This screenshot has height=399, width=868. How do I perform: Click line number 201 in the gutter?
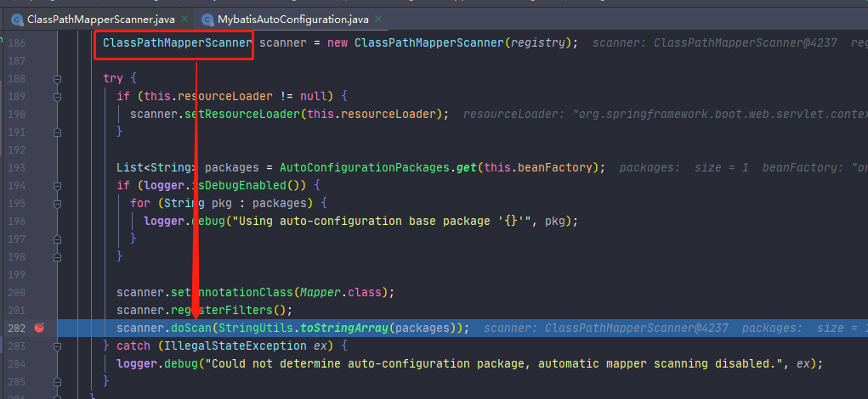point(17,310)
